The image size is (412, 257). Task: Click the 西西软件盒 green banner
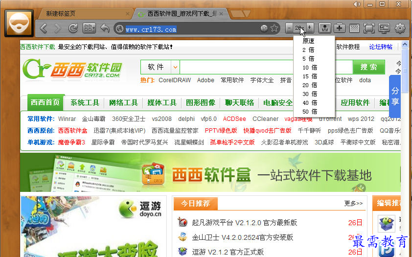coord(210,172)
